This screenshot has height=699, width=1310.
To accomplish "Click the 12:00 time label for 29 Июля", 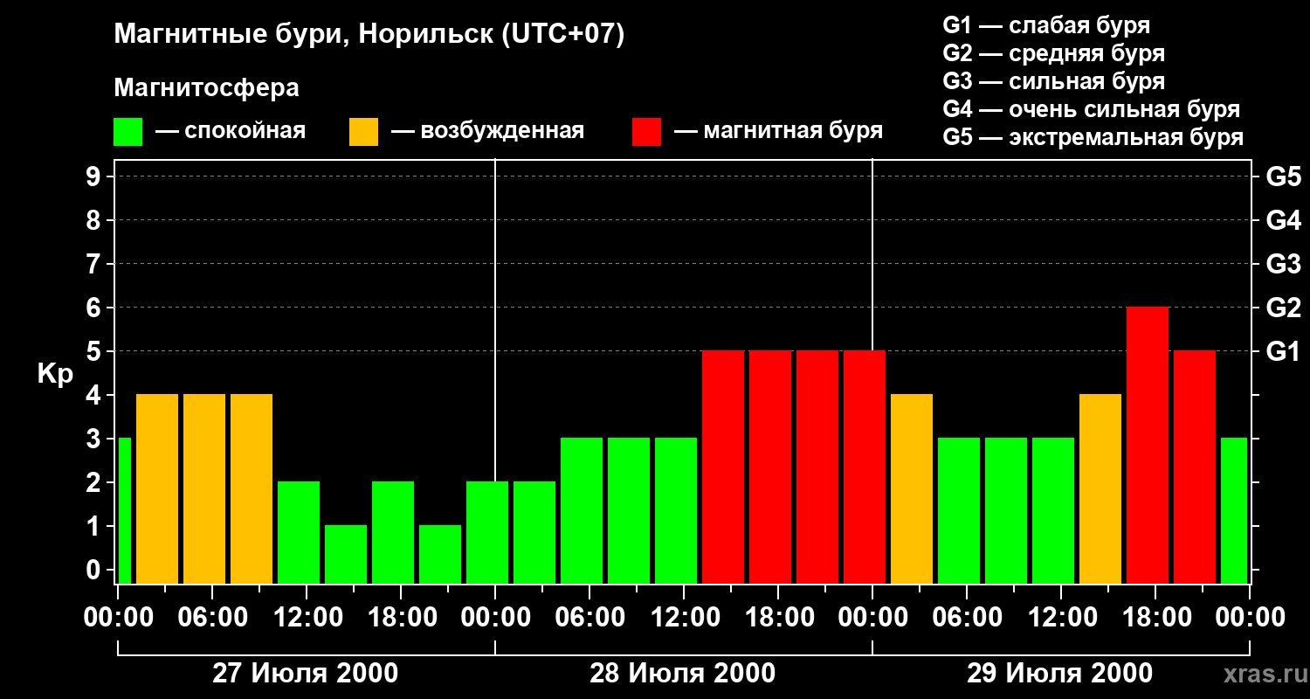I will coord(1061,618).
